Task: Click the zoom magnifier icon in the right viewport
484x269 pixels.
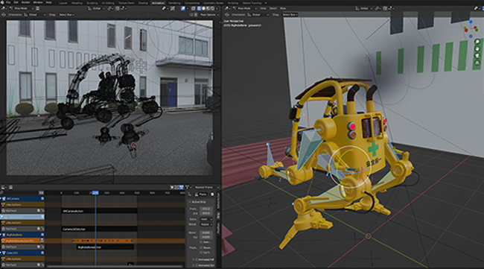Action: [477, 42]
